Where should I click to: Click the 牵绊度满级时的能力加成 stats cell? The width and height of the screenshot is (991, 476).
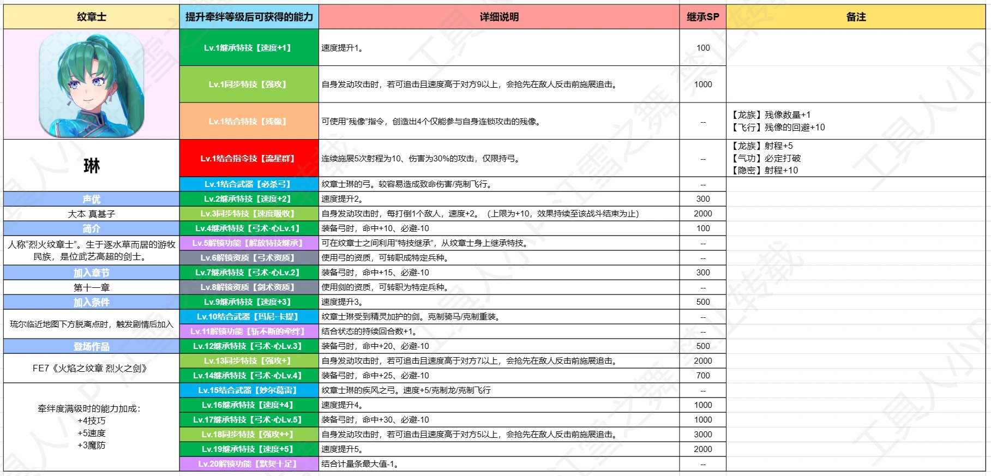click(x=92, y=427)
